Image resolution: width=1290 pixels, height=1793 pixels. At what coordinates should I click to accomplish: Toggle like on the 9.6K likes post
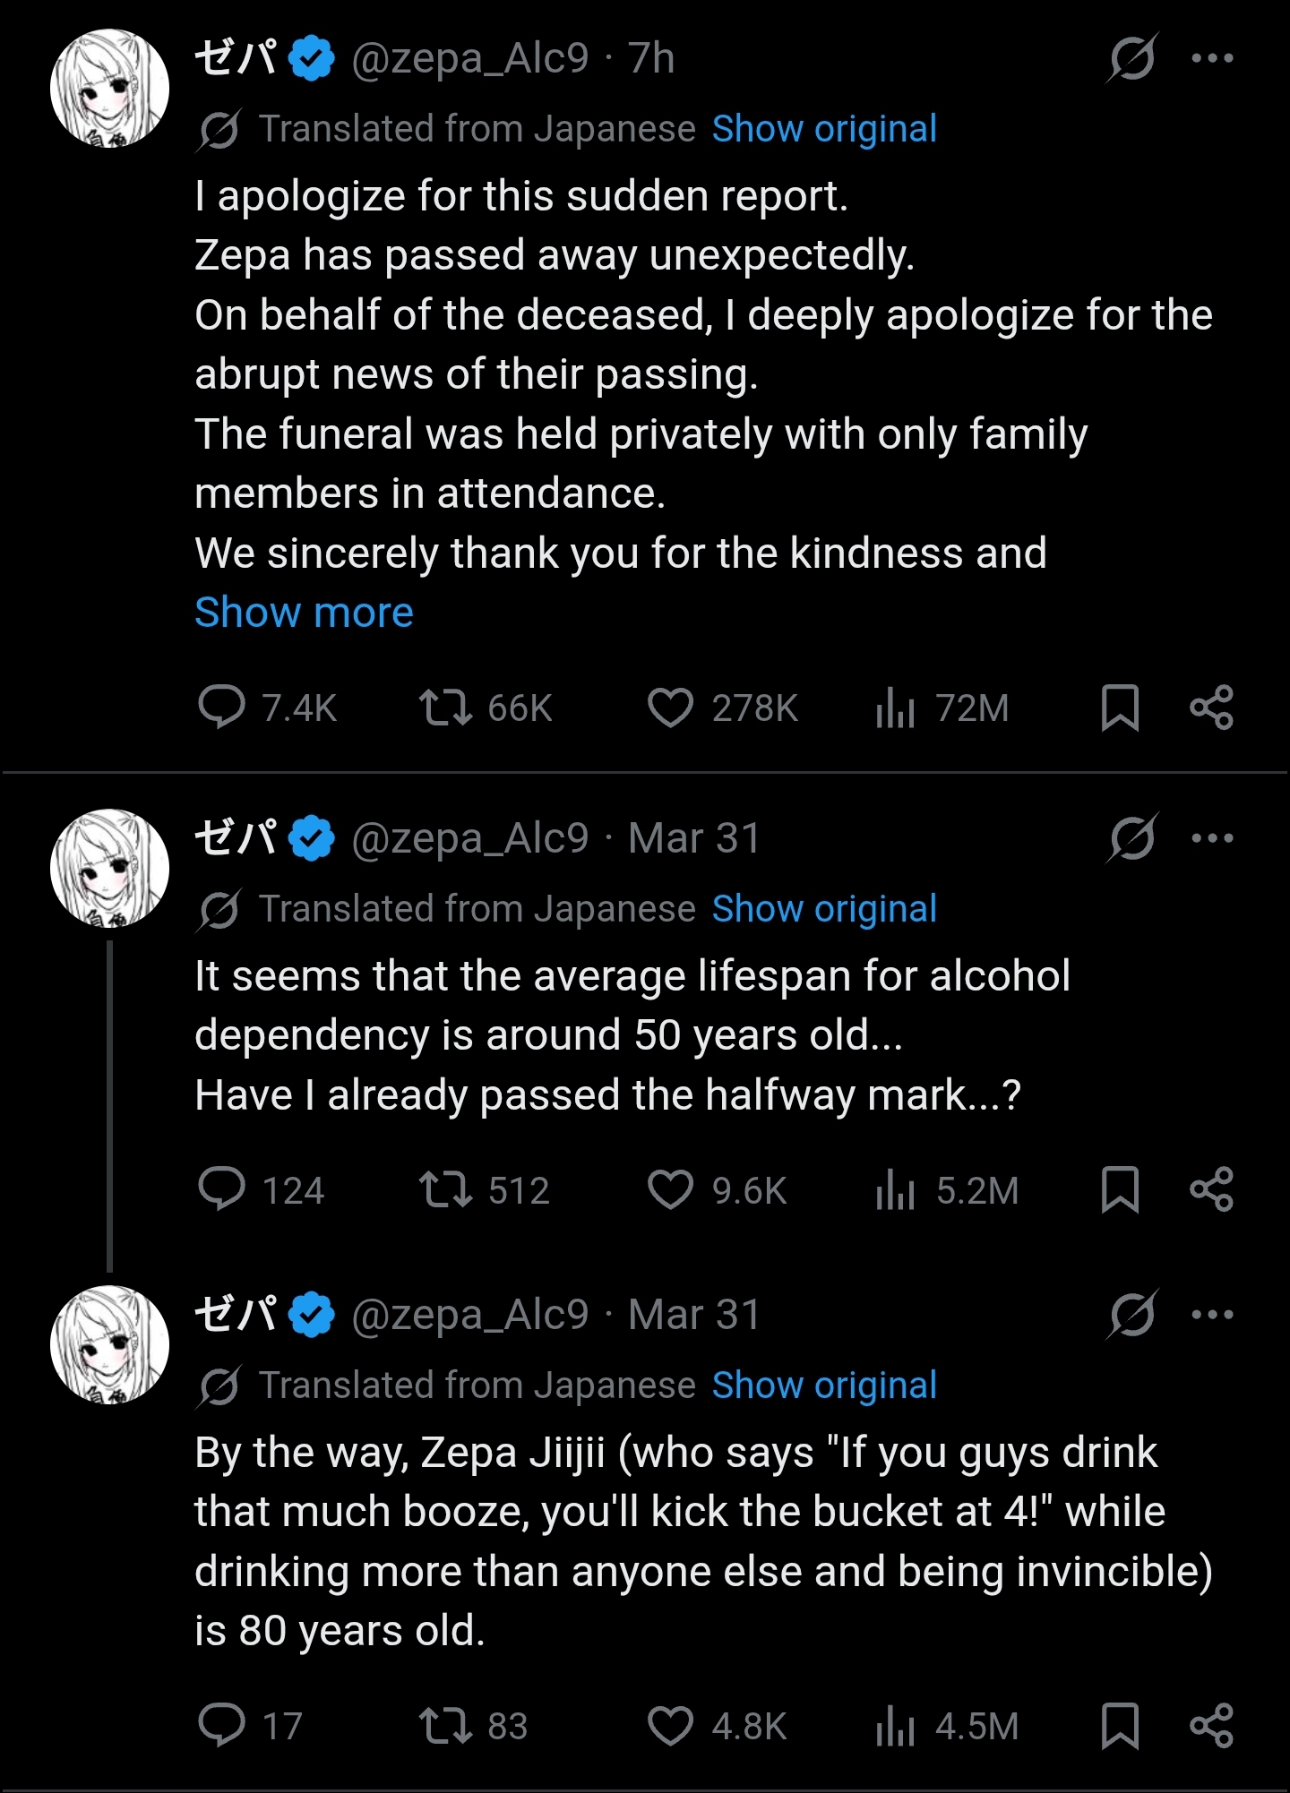(670, 1189)
